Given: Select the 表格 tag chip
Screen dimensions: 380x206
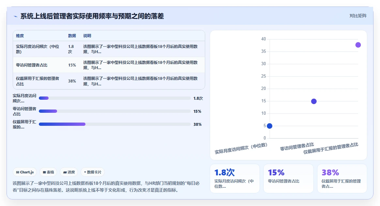Looking at the screenshot, I should tap(48, 172).
